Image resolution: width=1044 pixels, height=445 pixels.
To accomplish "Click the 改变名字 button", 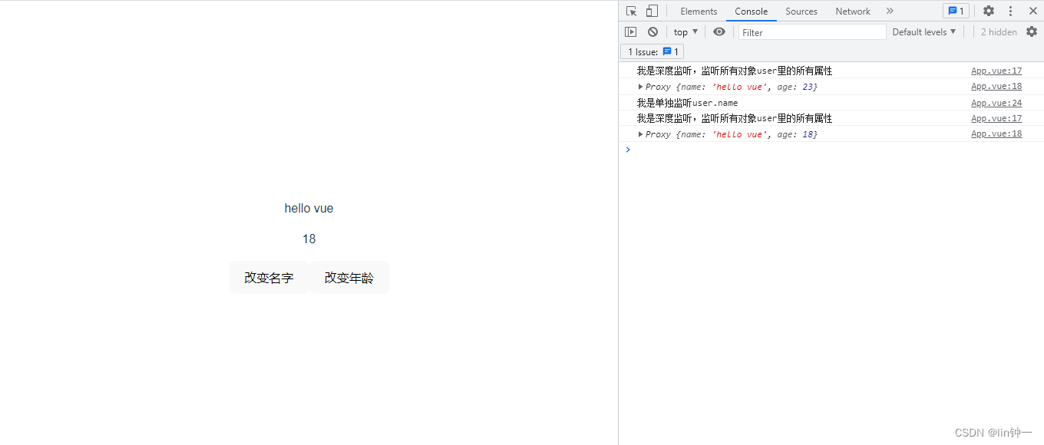I will [x=269, y=278].
